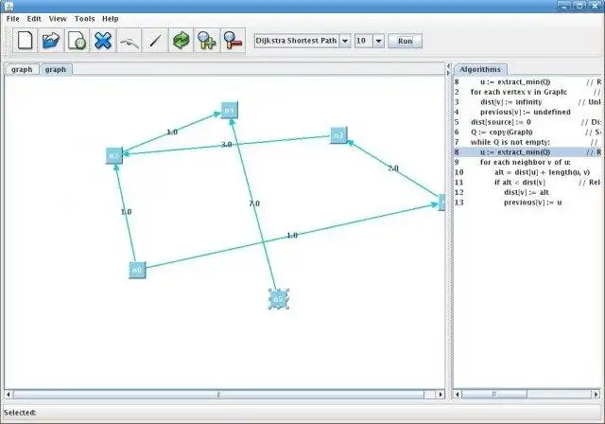Select line 7 'while Q is not empty'
Screen dimensions: 605x424
point(527,142)
